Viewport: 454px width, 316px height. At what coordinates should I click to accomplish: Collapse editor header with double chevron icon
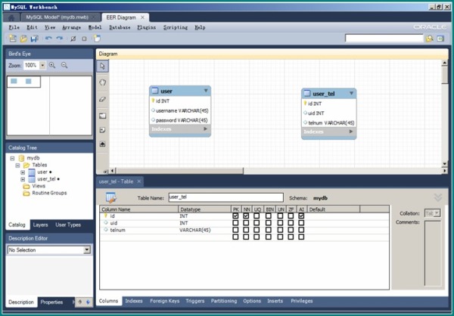click(438, 197)
